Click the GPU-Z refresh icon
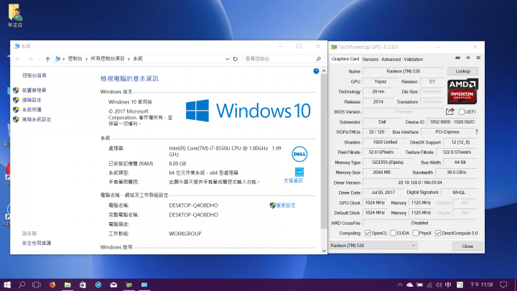The image size is (517, 291). coord(468,58)
